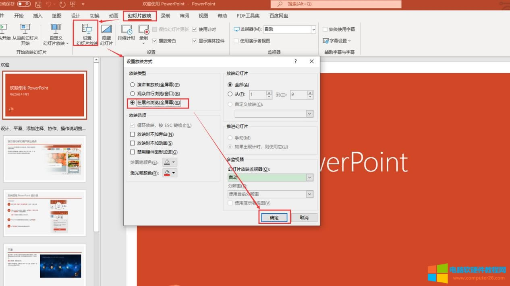Check Show without animation option
The height and width of the screenshot is (286, 510).
133,143
